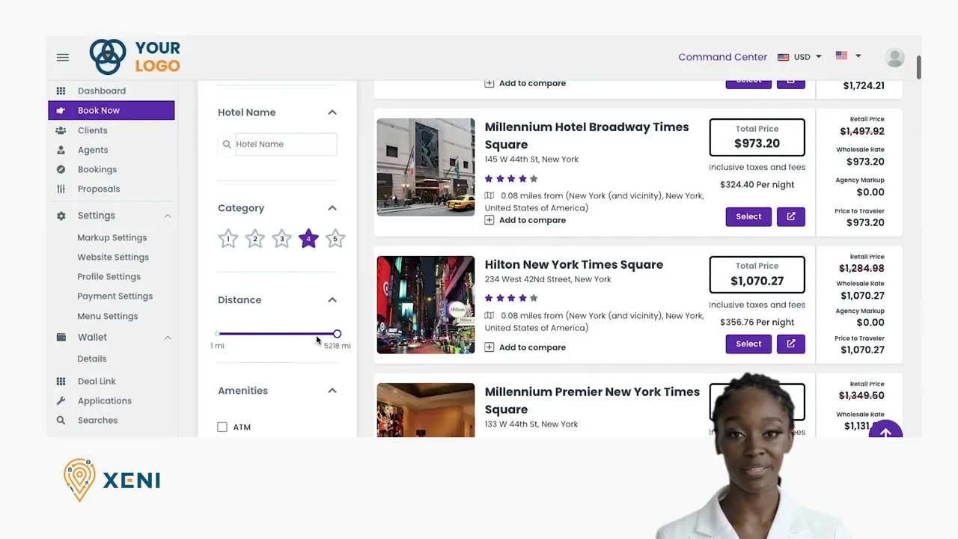The height and width of the screenshot is (539, 958).
Task: Open Payment Settings page
Action: click(x=115, y=296)
